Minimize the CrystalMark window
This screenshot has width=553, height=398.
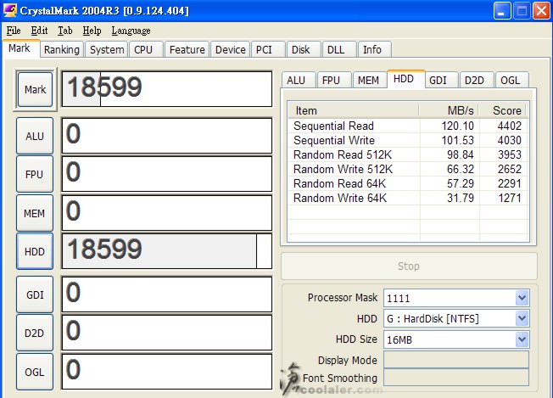point(502,10)
